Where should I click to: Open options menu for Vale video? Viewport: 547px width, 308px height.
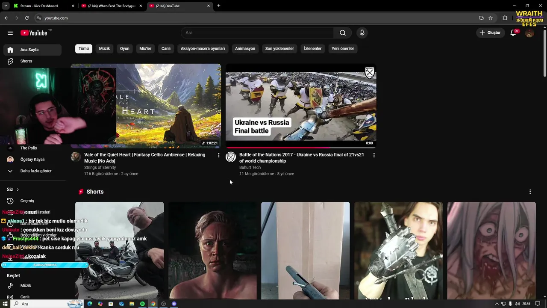coord(219,155)
